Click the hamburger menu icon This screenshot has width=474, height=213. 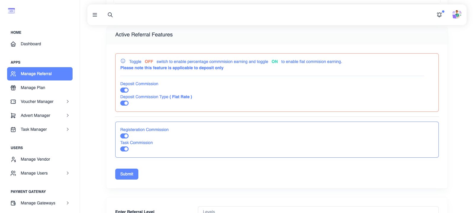click(x=95, y=15)
